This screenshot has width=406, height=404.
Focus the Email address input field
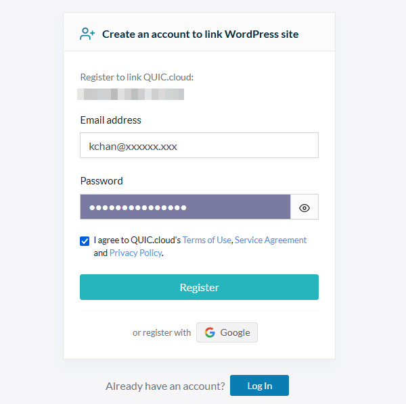(x=199, y=145)
